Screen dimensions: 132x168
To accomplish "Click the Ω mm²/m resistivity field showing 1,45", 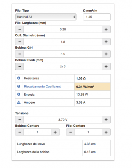I will coord(97,17).
